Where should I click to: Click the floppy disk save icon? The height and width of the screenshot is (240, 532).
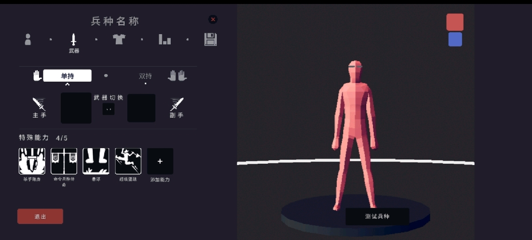tap(211, 39)
